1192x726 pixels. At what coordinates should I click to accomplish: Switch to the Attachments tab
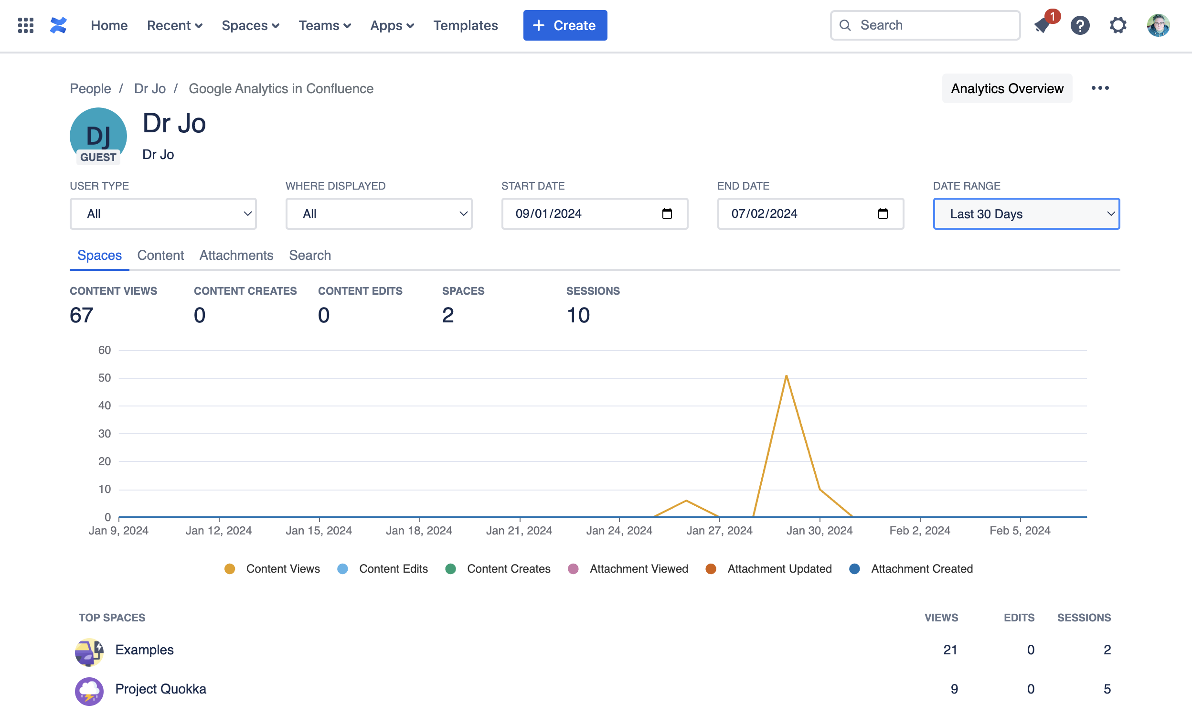(x=236, y=256)
